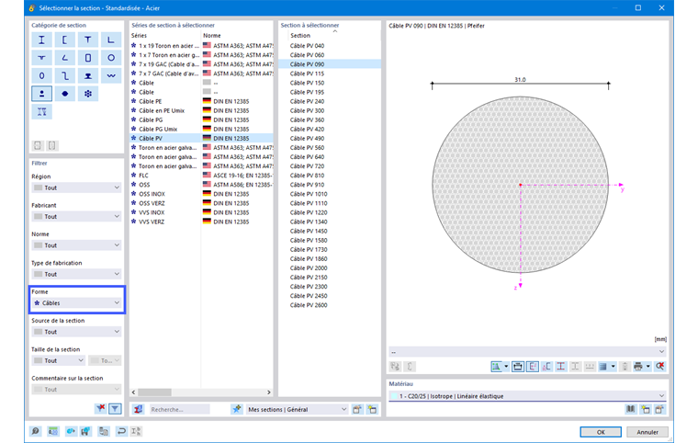Click the OK button
The height and width of the screenshot is (443, 698).
click(601, 432)
